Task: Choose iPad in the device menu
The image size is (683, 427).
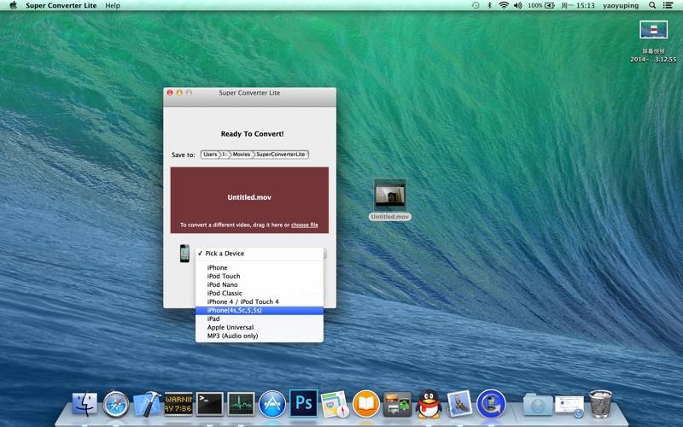Action: pyautogui.click(x=260, y=319)
